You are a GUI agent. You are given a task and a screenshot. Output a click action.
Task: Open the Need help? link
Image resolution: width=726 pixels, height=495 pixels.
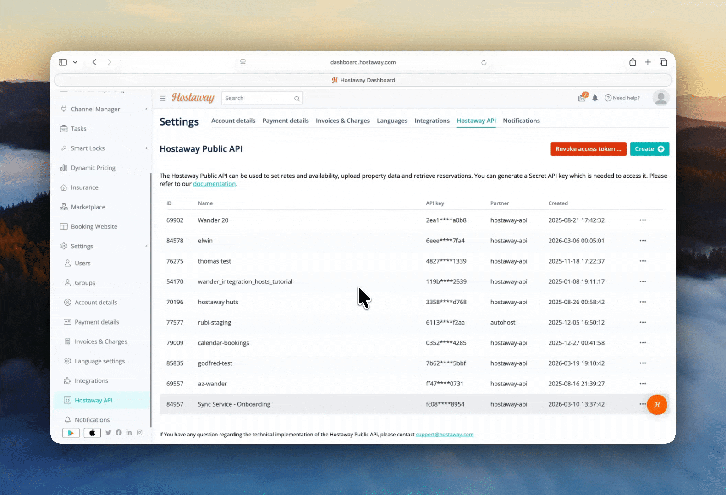tap(622, 98)
